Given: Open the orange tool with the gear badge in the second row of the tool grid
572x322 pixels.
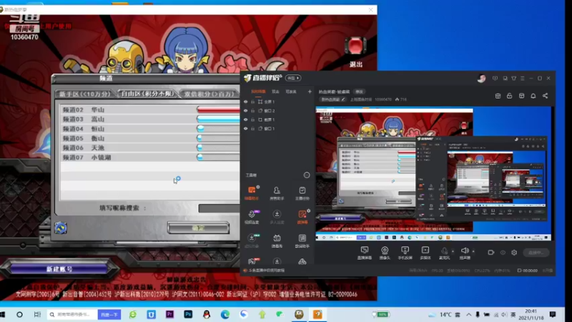Looking at the screenshot, I should point(302,217).
